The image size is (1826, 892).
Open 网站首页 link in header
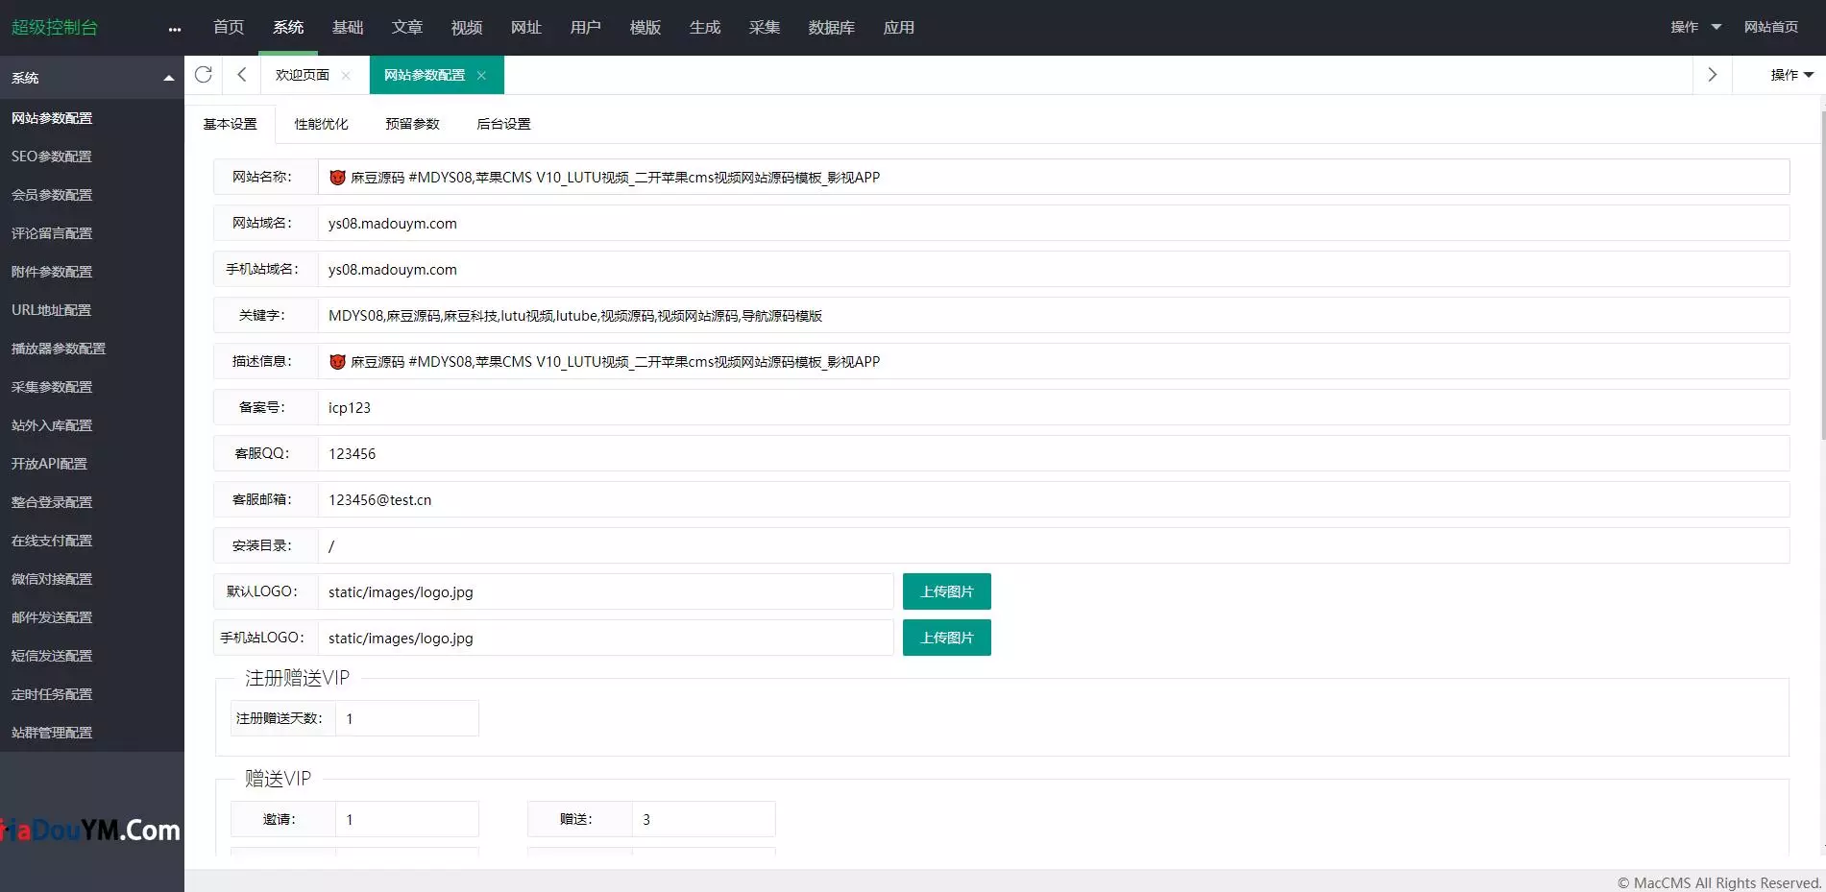point(1770,27)
